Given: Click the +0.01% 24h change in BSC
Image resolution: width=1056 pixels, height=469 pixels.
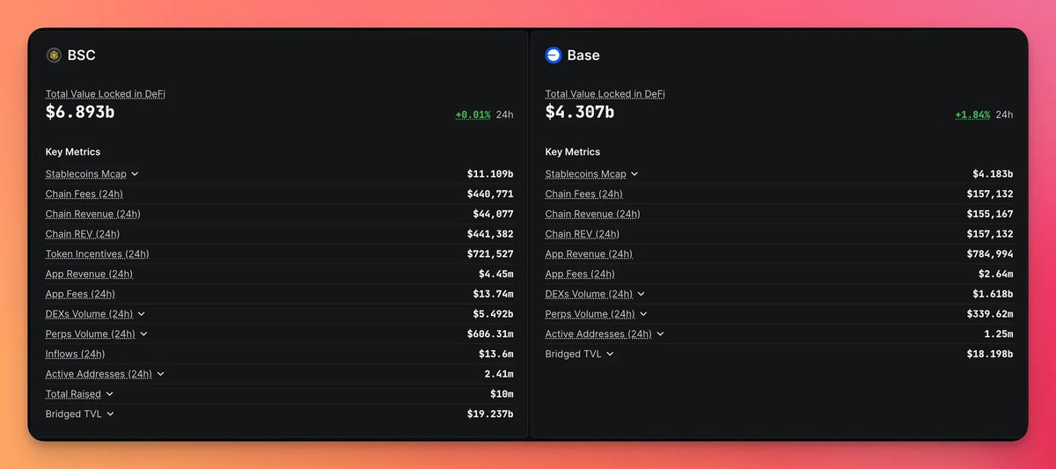Looking at the screenshot, I should click(x=473, y=114).
